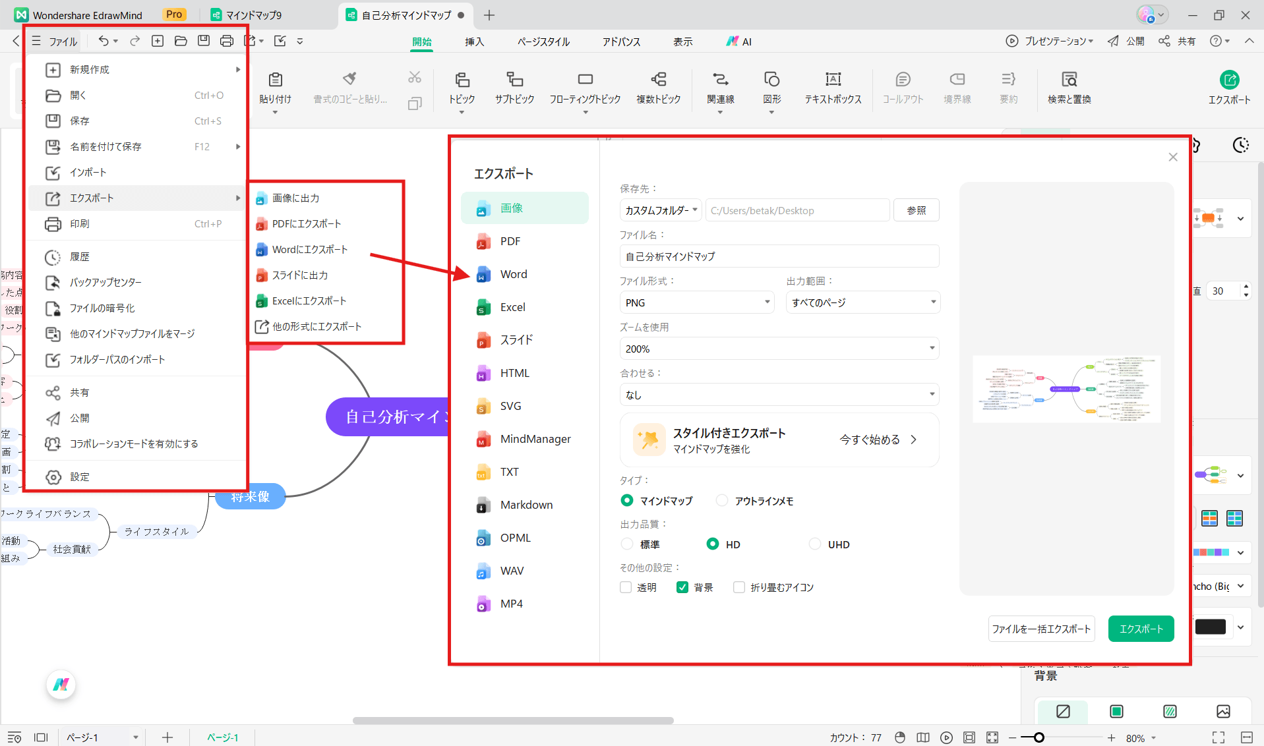Screen dimensions: 1264x746
Task: Open Find and Replace (検索と置換)
Action: [1069, 89]
